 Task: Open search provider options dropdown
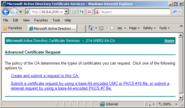pos(180,12)
